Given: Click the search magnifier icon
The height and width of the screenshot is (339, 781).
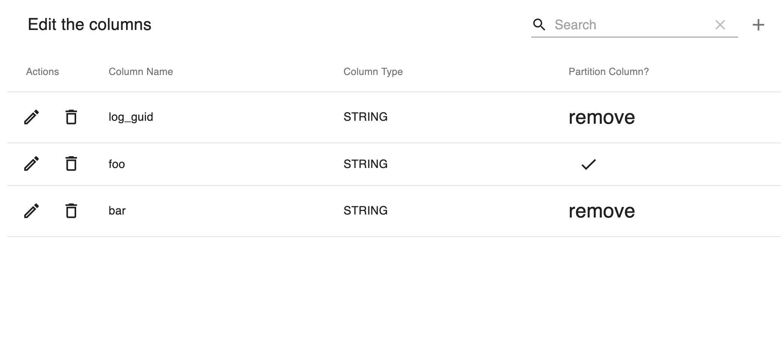Looking at the screenshot, I should click(540, 25).
